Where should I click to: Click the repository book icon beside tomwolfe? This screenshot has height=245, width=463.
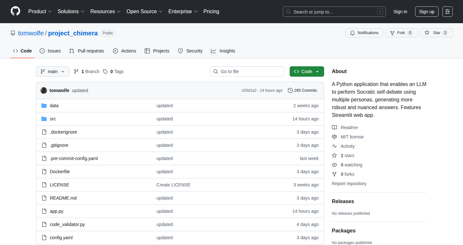pyautogui.click(x=13, y=33)
